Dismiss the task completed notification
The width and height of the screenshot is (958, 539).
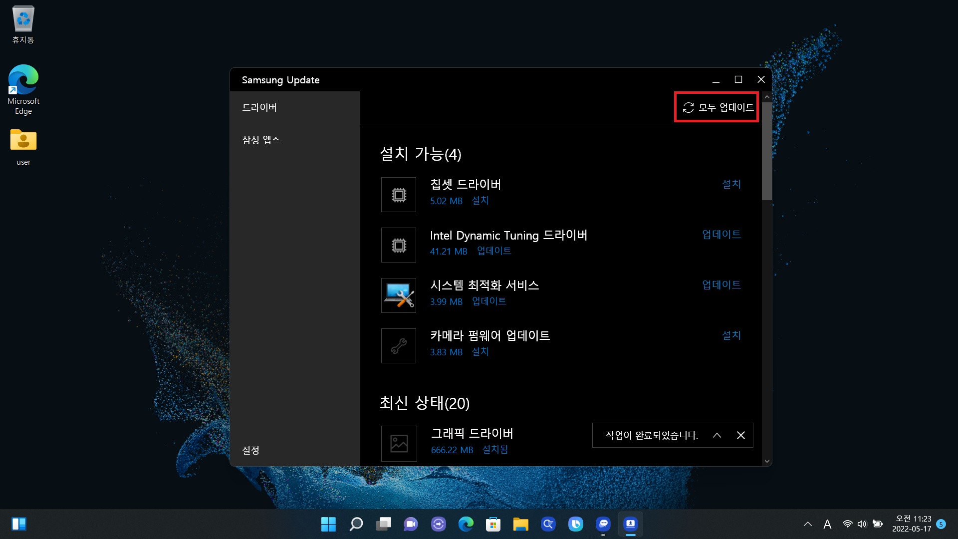tap(741, 435)
